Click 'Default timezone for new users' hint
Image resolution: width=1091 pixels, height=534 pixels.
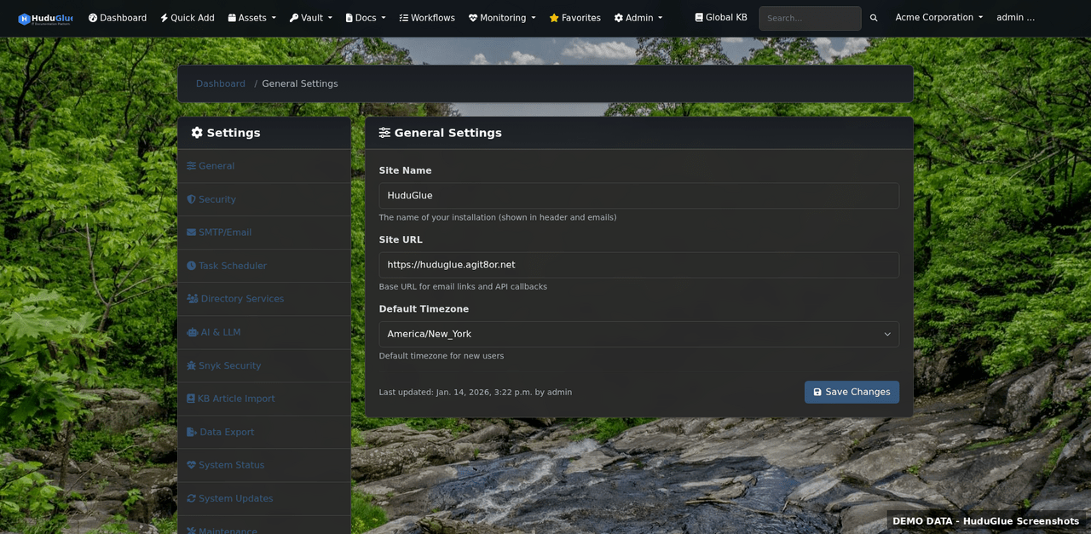(442, 356)
